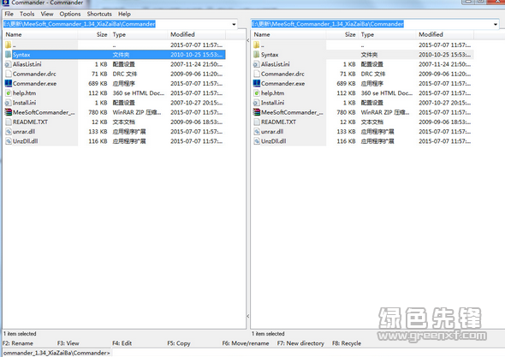Click the F2: Rename button
The width and height of the screenshot is (505, 357).
18,343
